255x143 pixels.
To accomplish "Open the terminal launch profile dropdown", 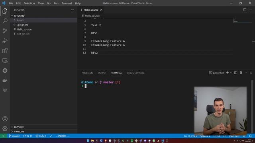I will pos(231,73).
